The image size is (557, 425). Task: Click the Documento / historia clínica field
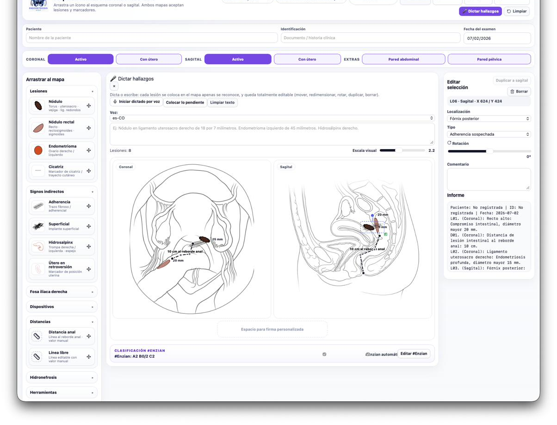pos(371,38)
